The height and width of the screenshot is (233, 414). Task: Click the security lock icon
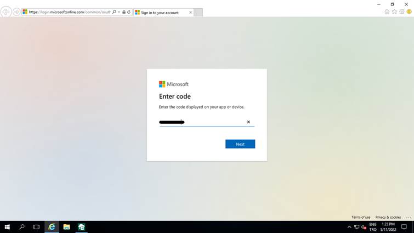[x=124, y=12]
